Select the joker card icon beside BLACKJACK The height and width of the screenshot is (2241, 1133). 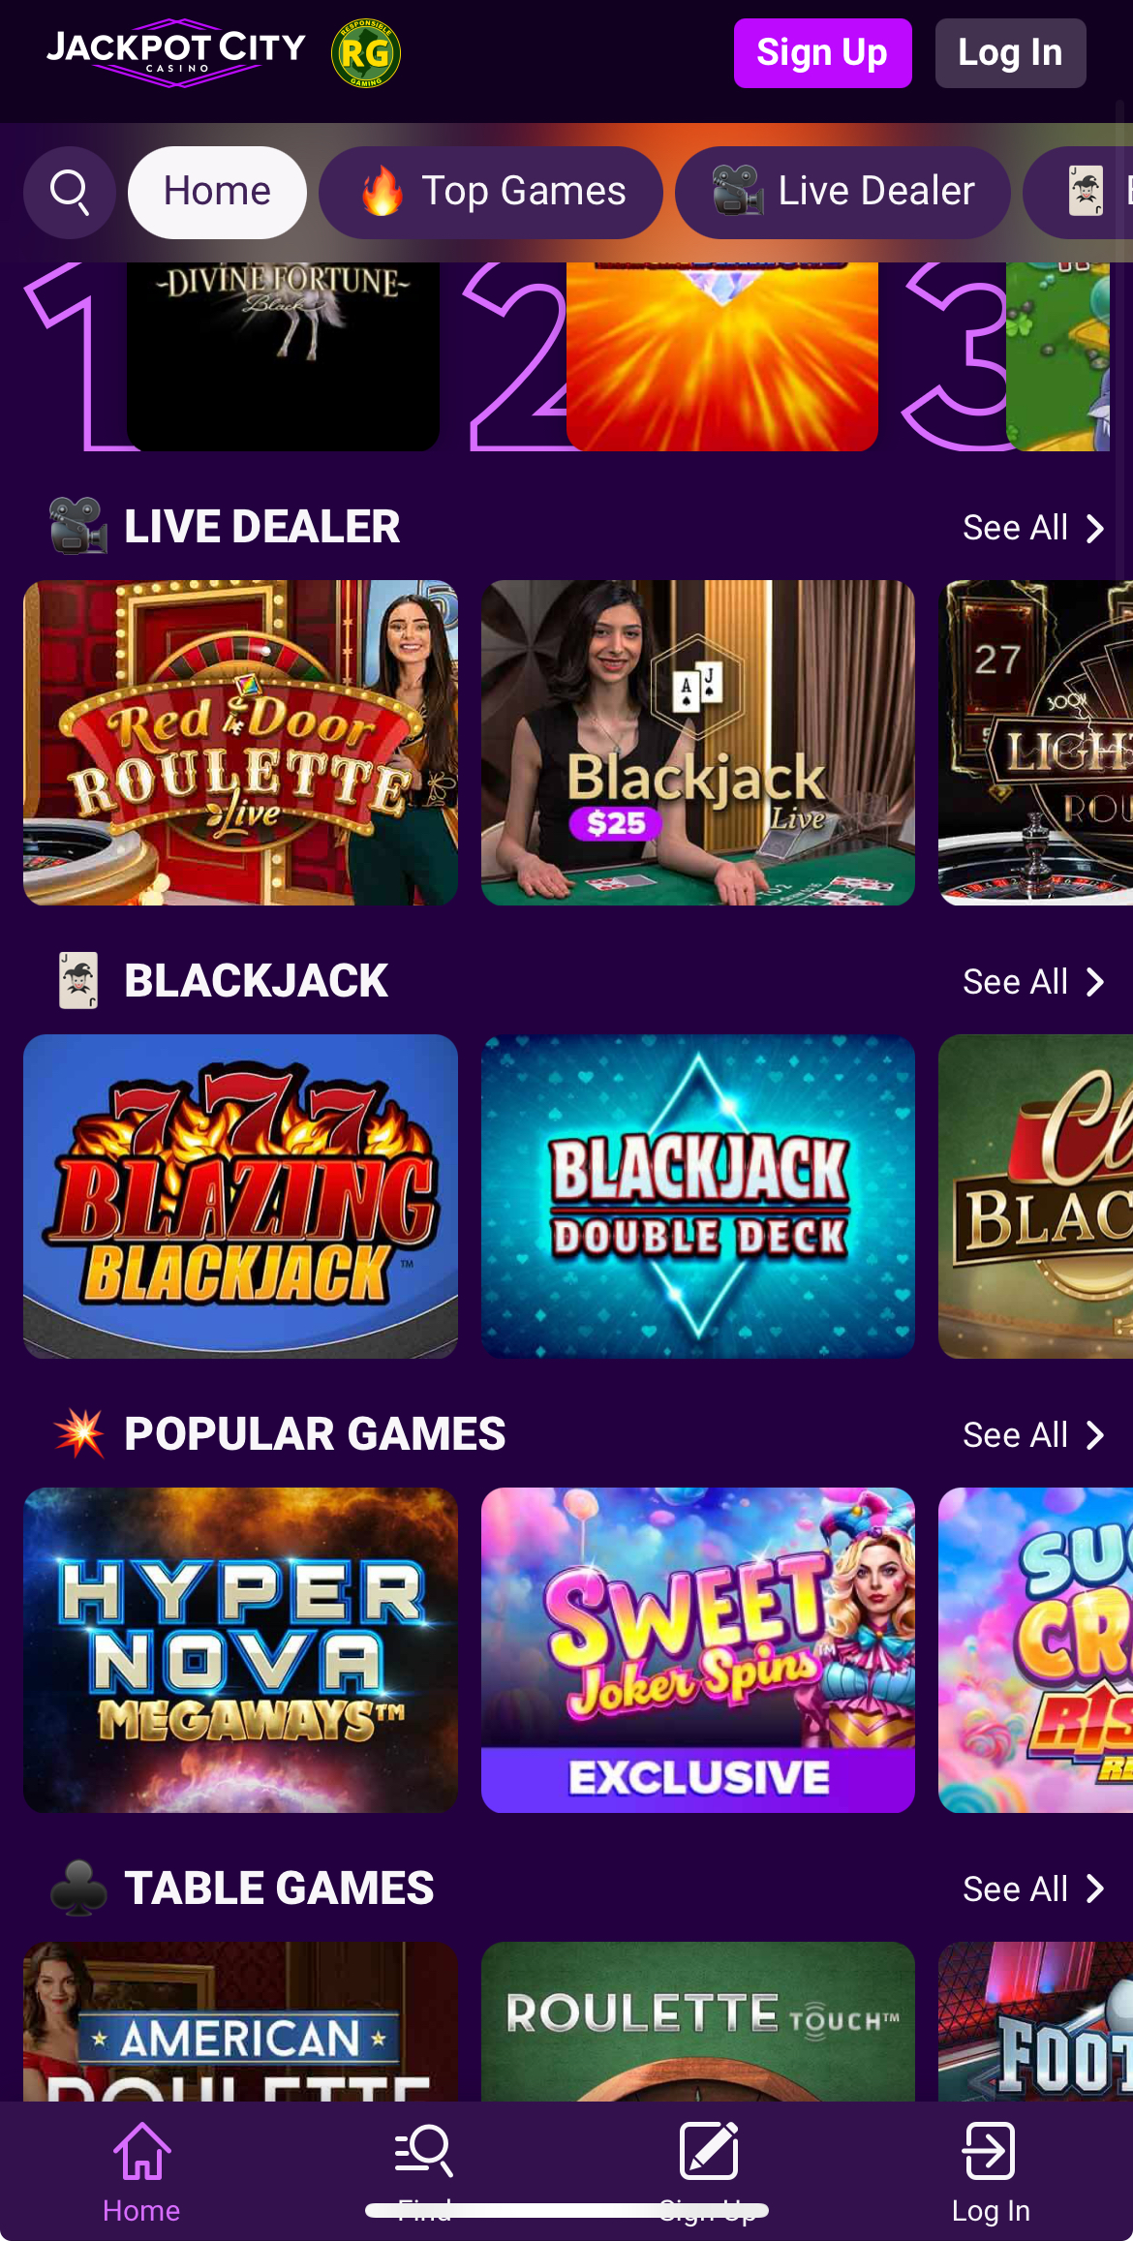[x=77, y=981]
